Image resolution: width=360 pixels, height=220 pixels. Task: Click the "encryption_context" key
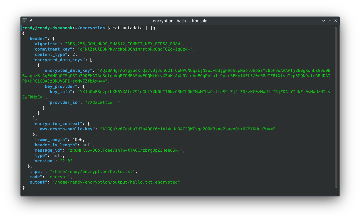[57, 124]
